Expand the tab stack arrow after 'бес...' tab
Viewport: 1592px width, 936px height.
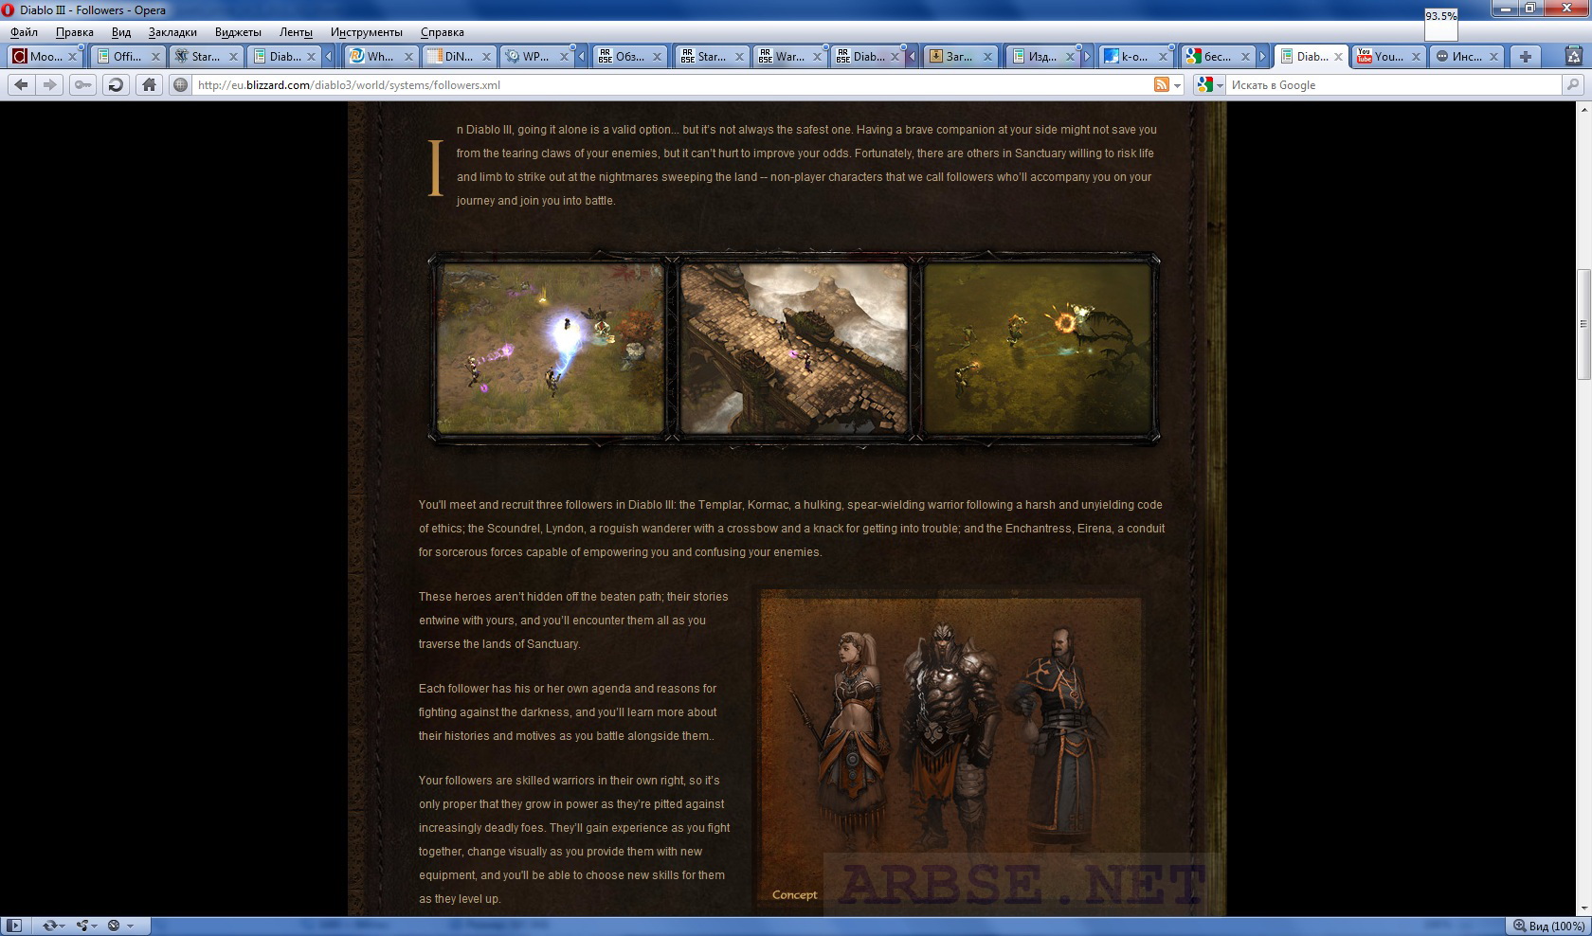[1262, 57]
